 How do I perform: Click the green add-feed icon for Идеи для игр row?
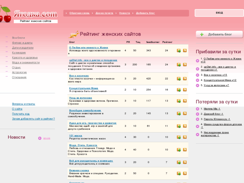click(x=179, y=126)
